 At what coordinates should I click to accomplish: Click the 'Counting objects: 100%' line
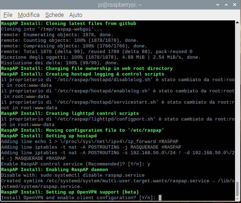click(x=70, y=40)
